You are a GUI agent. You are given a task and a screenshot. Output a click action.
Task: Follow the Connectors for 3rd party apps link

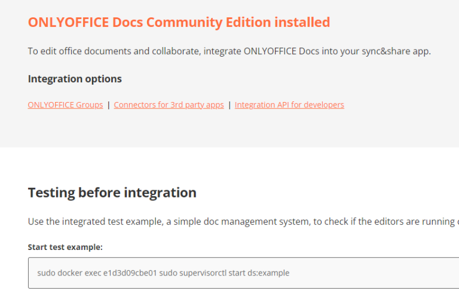[x=169, y=104]
